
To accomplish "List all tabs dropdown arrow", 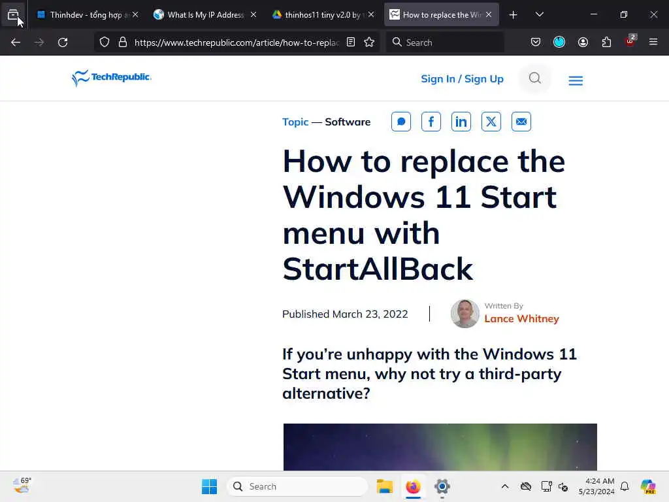I will point(539,14).
